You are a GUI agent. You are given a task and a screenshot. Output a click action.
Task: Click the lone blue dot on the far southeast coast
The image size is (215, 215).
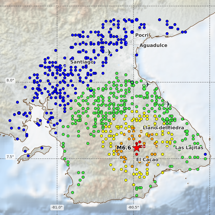(x=205, y=154)
